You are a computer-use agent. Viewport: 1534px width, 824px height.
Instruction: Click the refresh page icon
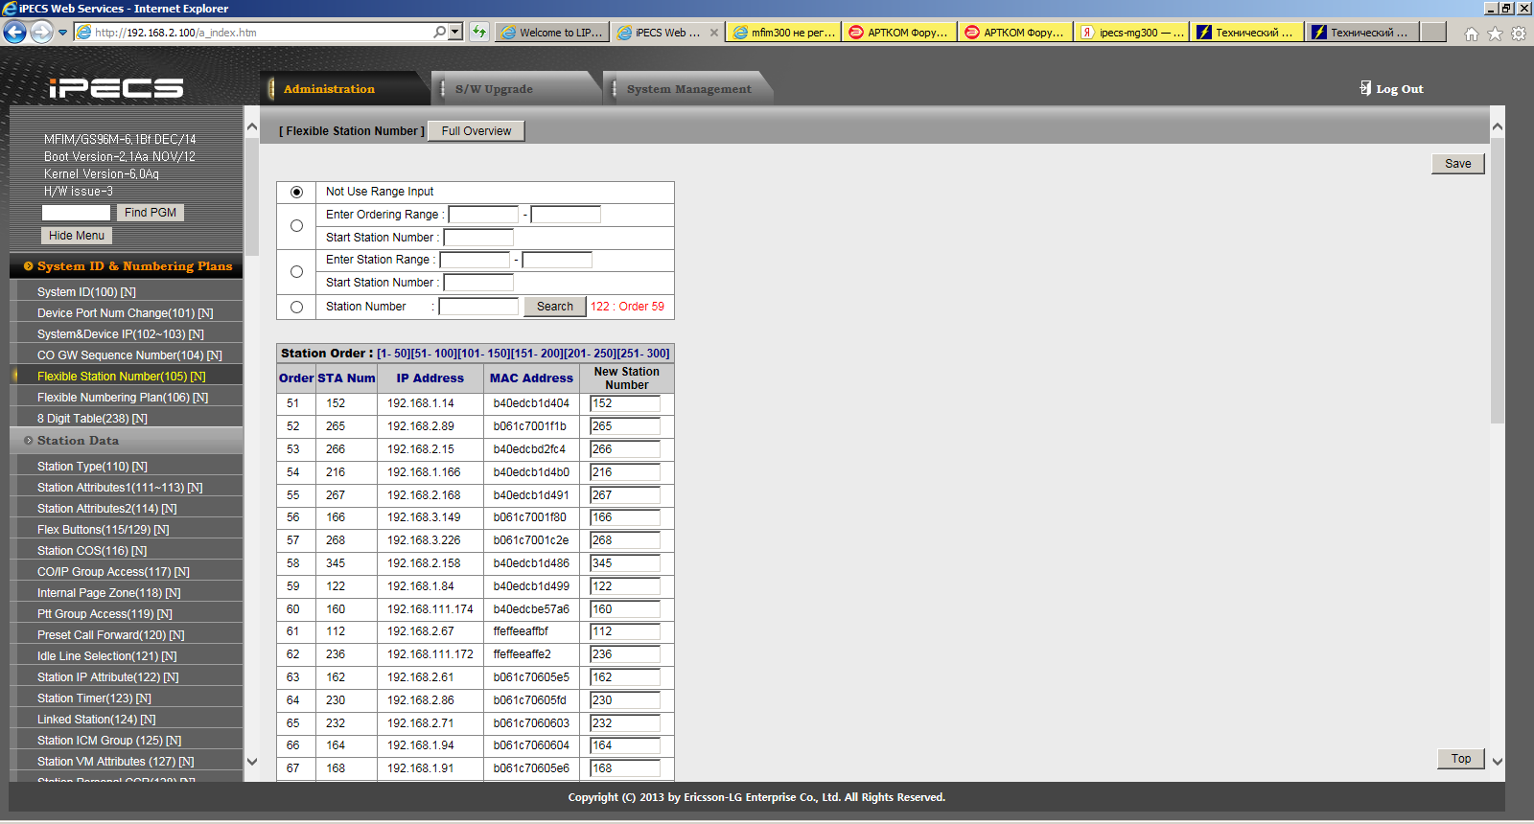pos(479,32)
